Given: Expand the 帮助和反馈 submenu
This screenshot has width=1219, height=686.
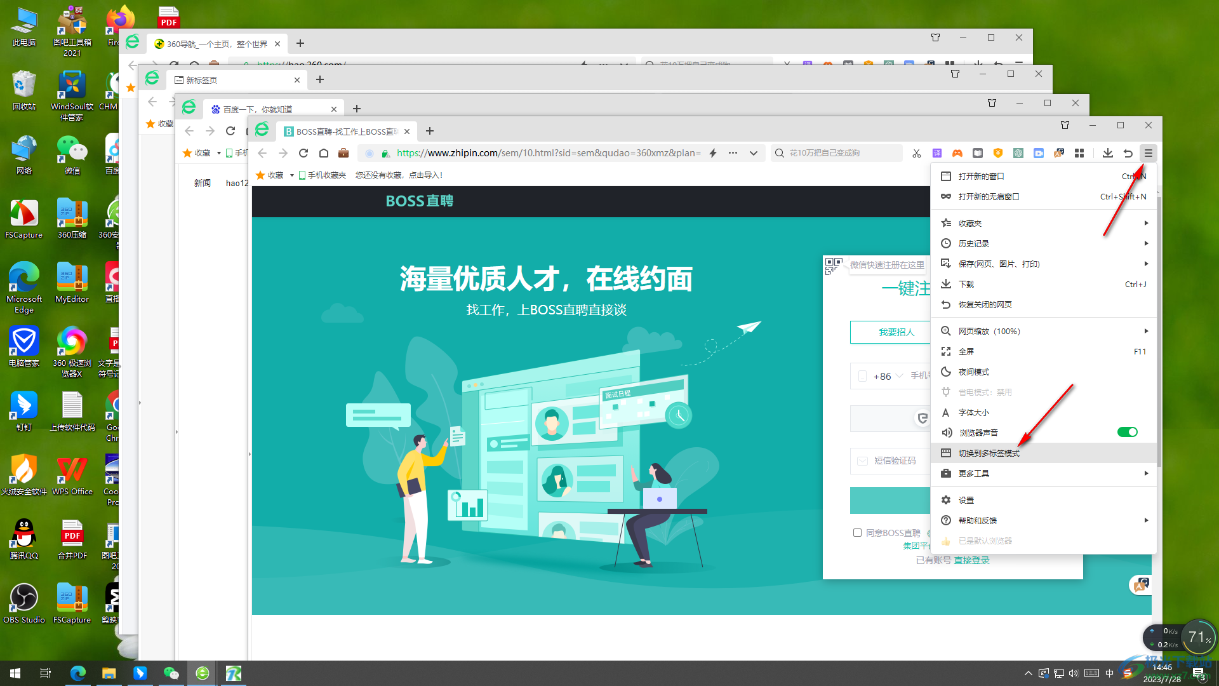Looking at the screenshot, I should (x=1044, y=520).
